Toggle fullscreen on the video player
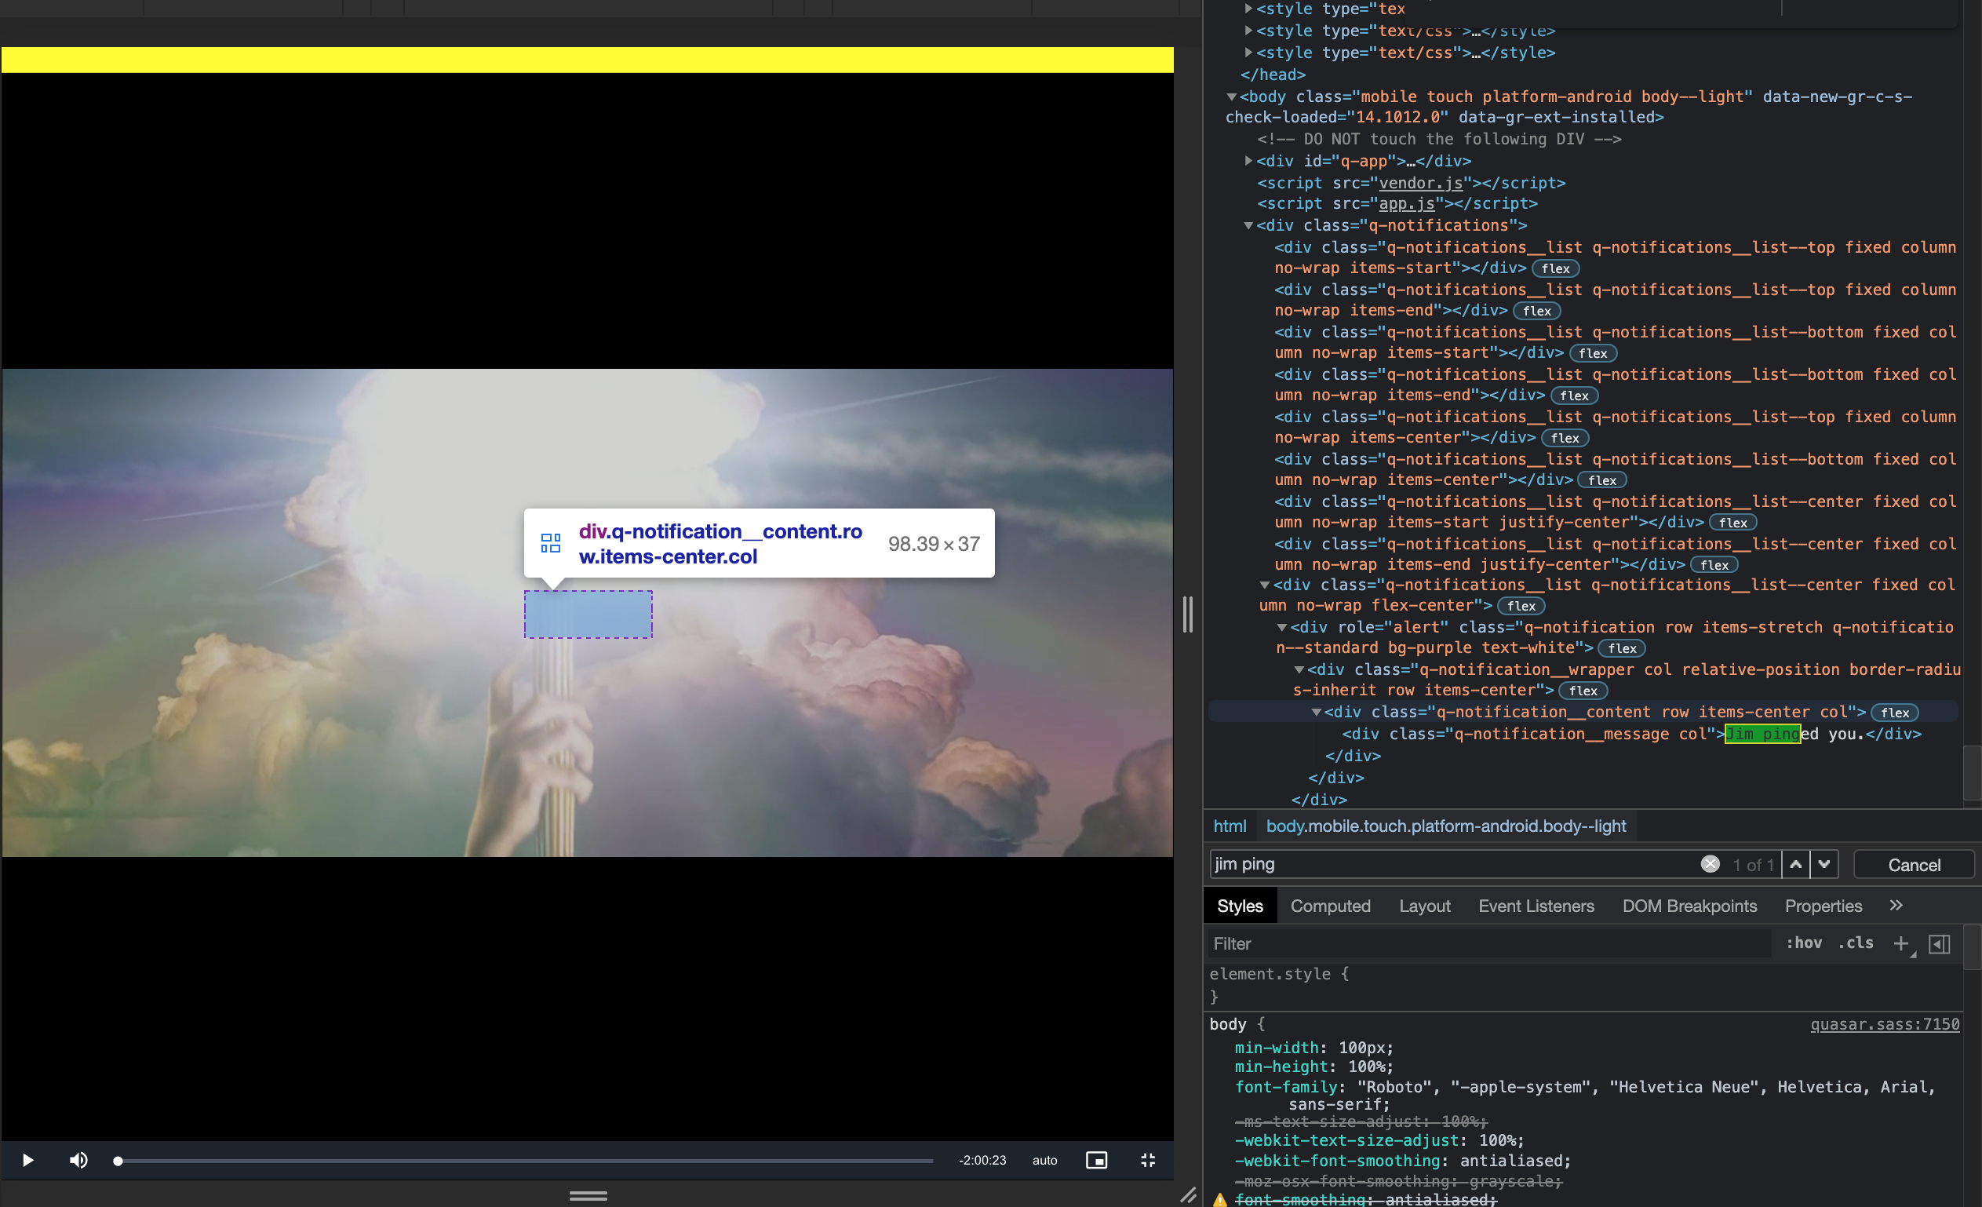The height and width of the screenshot is (1207, 1982). (x=1148, y=1161)
